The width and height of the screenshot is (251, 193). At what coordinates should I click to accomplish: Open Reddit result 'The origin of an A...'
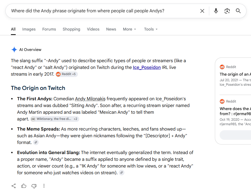(x=235, y=74)
